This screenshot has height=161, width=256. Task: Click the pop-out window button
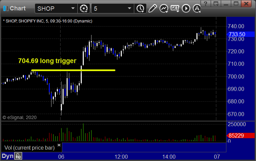[x=216, y=4]
